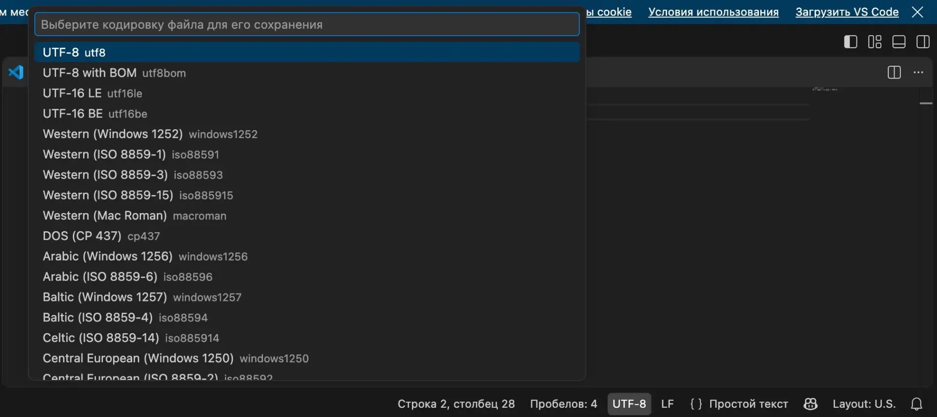Toggle the bottom panel layout icon
The width and height of the screenshot is (937, 417).
pyautogui.click(x=899, y=42)
